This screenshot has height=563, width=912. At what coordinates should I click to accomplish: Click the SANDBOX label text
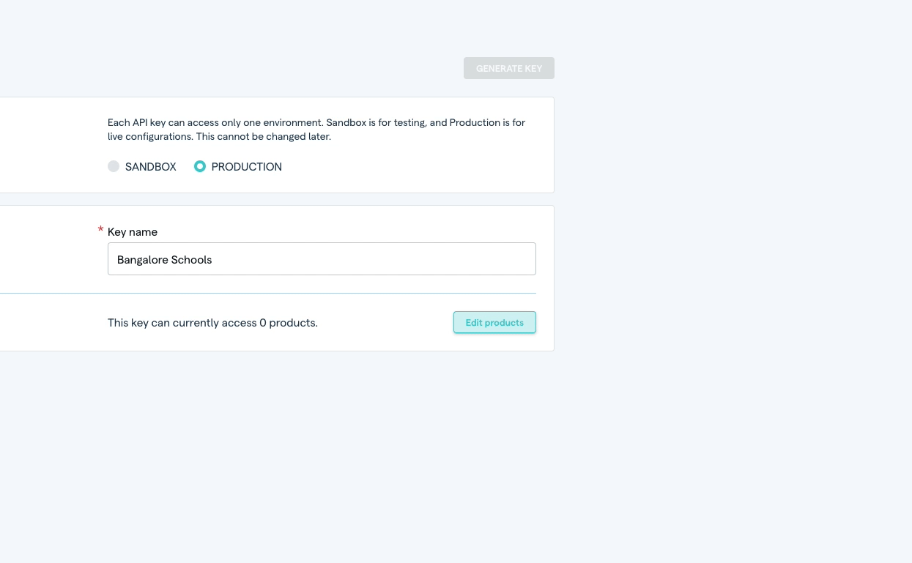(x=150, y=167)
